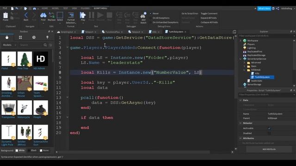
Task: Click the Toolbox filter options icon
Action: coord(50,45)
